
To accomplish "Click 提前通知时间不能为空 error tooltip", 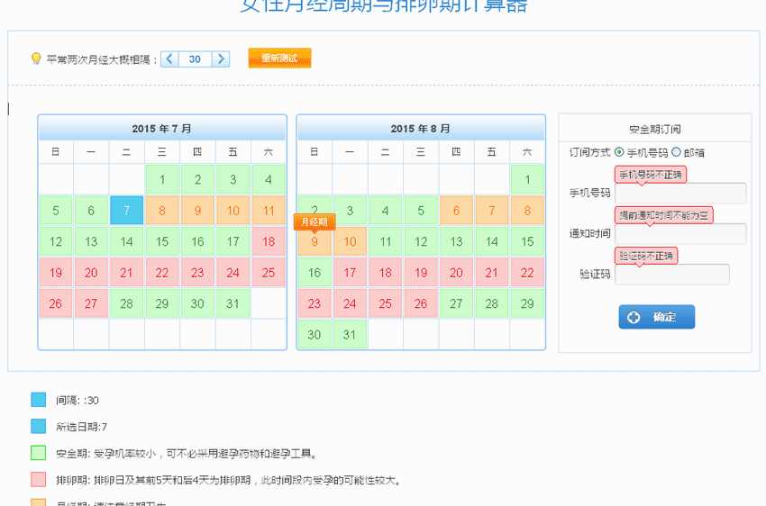I will click(664, 215).
